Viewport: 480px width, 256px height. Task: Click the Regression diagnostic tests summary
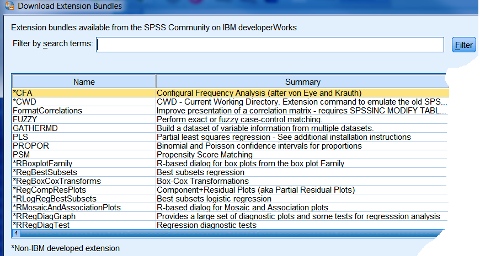click(207, 226)
